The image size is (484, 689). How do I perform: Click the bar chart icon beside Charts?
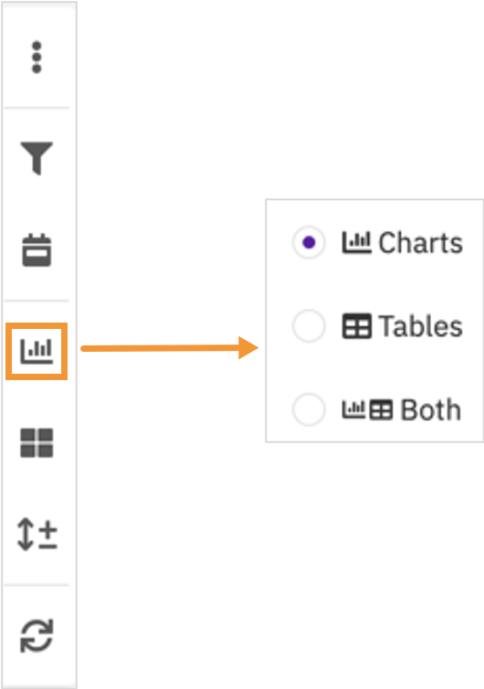click(357, 242)
